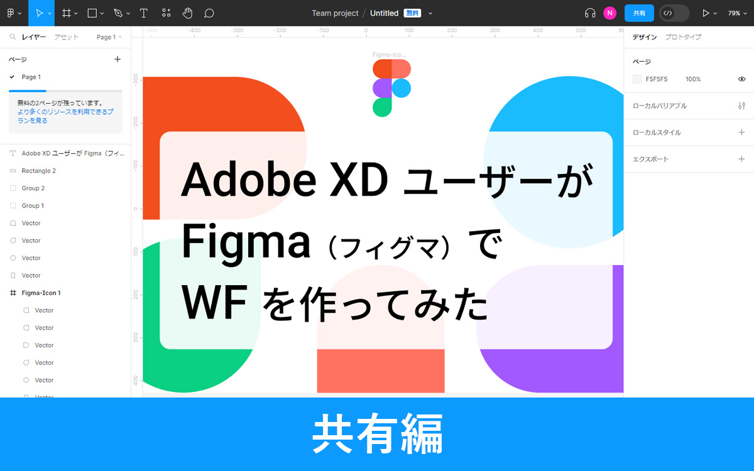Click the blue 共有 share button
754x471 pixels.
point(639,13)
